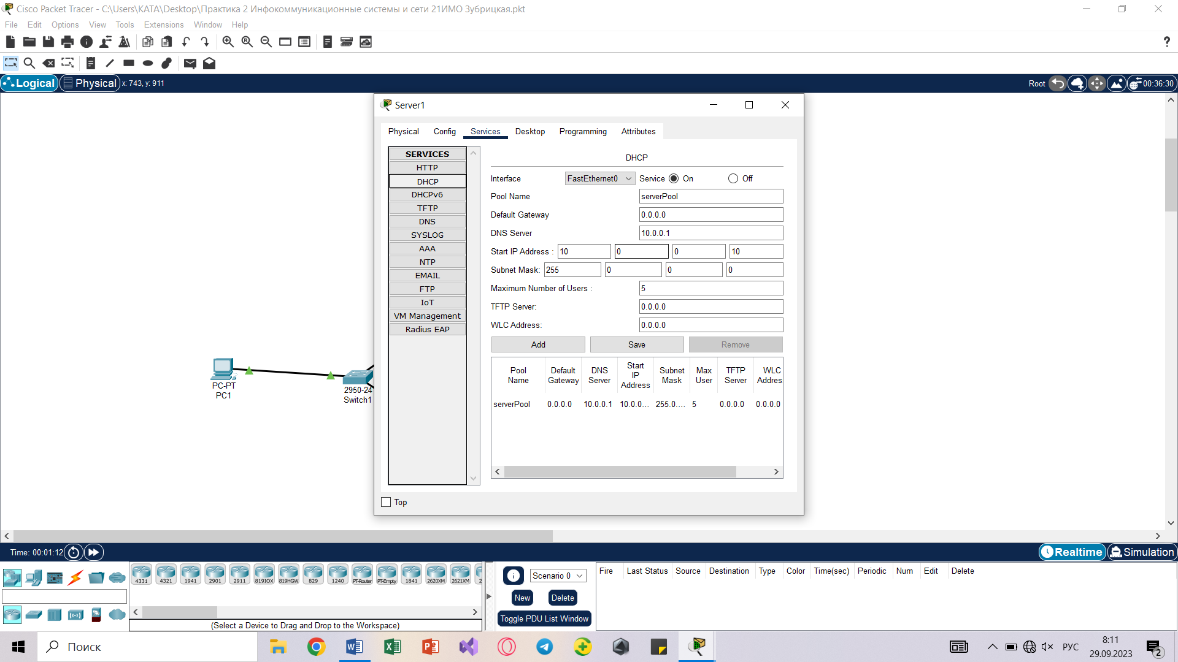Open the Scenario 0 dropdown
This screenshot has width=1178, height=662.
pos(558,576)
